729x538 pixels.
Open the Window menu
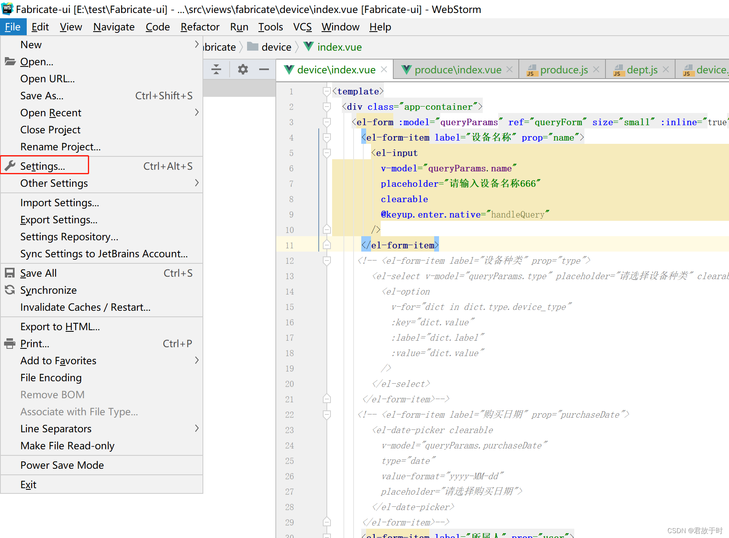[340, 27]
